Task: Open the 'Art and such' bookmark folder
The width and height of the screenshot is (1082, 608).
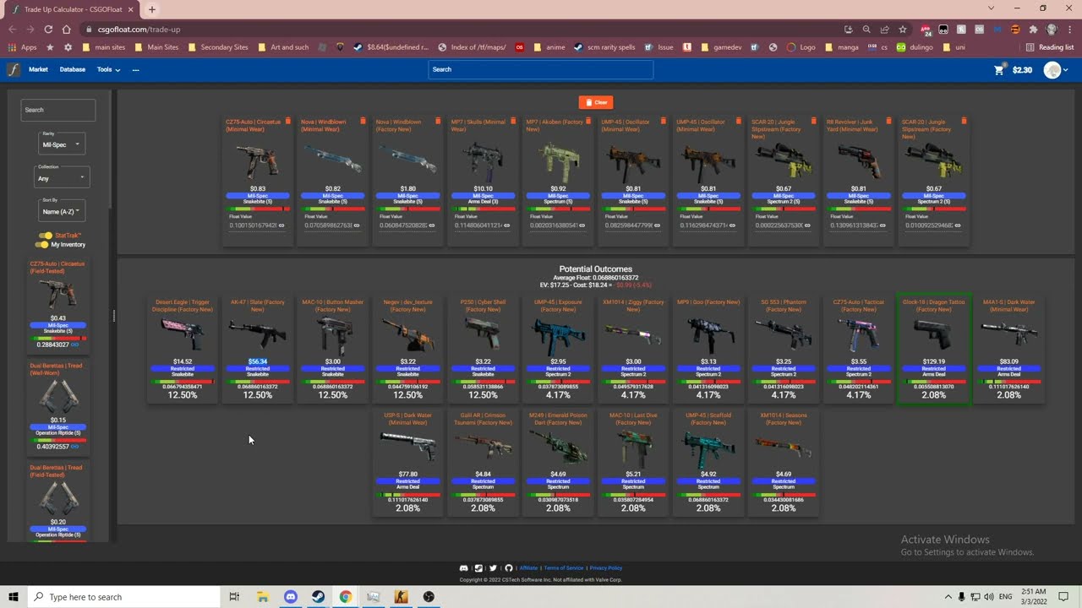Action: [x=282, y=47]
